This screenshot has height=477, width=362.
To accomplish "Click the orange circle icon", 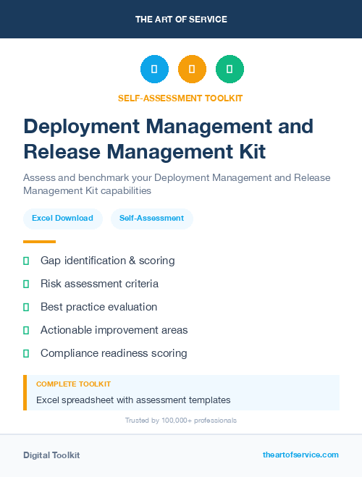I will 192,69.
